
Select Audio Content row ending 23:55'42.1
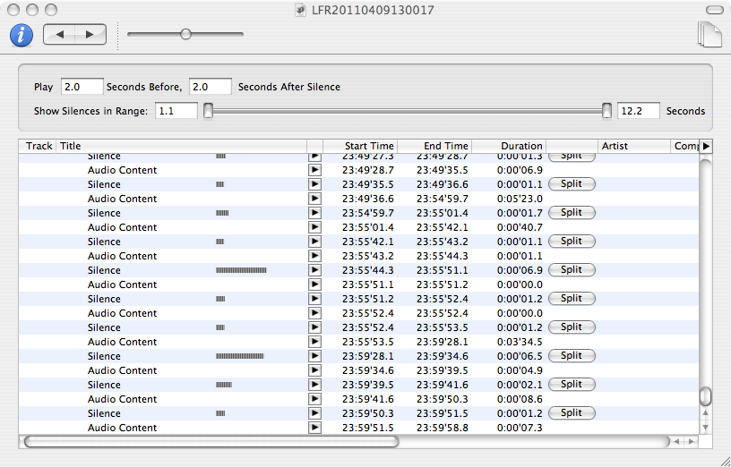pos(359,227)
